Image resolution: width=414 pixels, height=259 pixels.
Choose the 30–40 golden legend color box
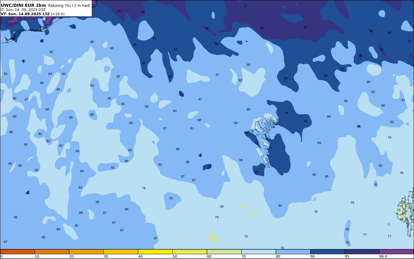click(121, 252)
